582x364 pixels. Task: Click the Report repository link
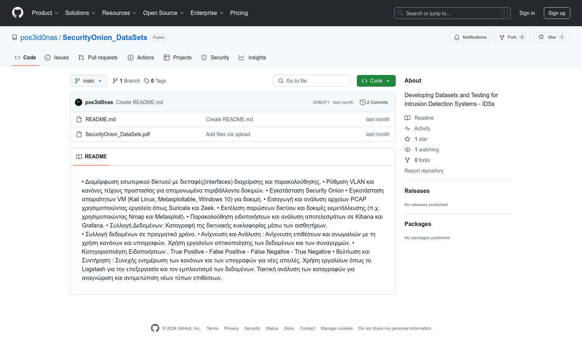[424, 171]
